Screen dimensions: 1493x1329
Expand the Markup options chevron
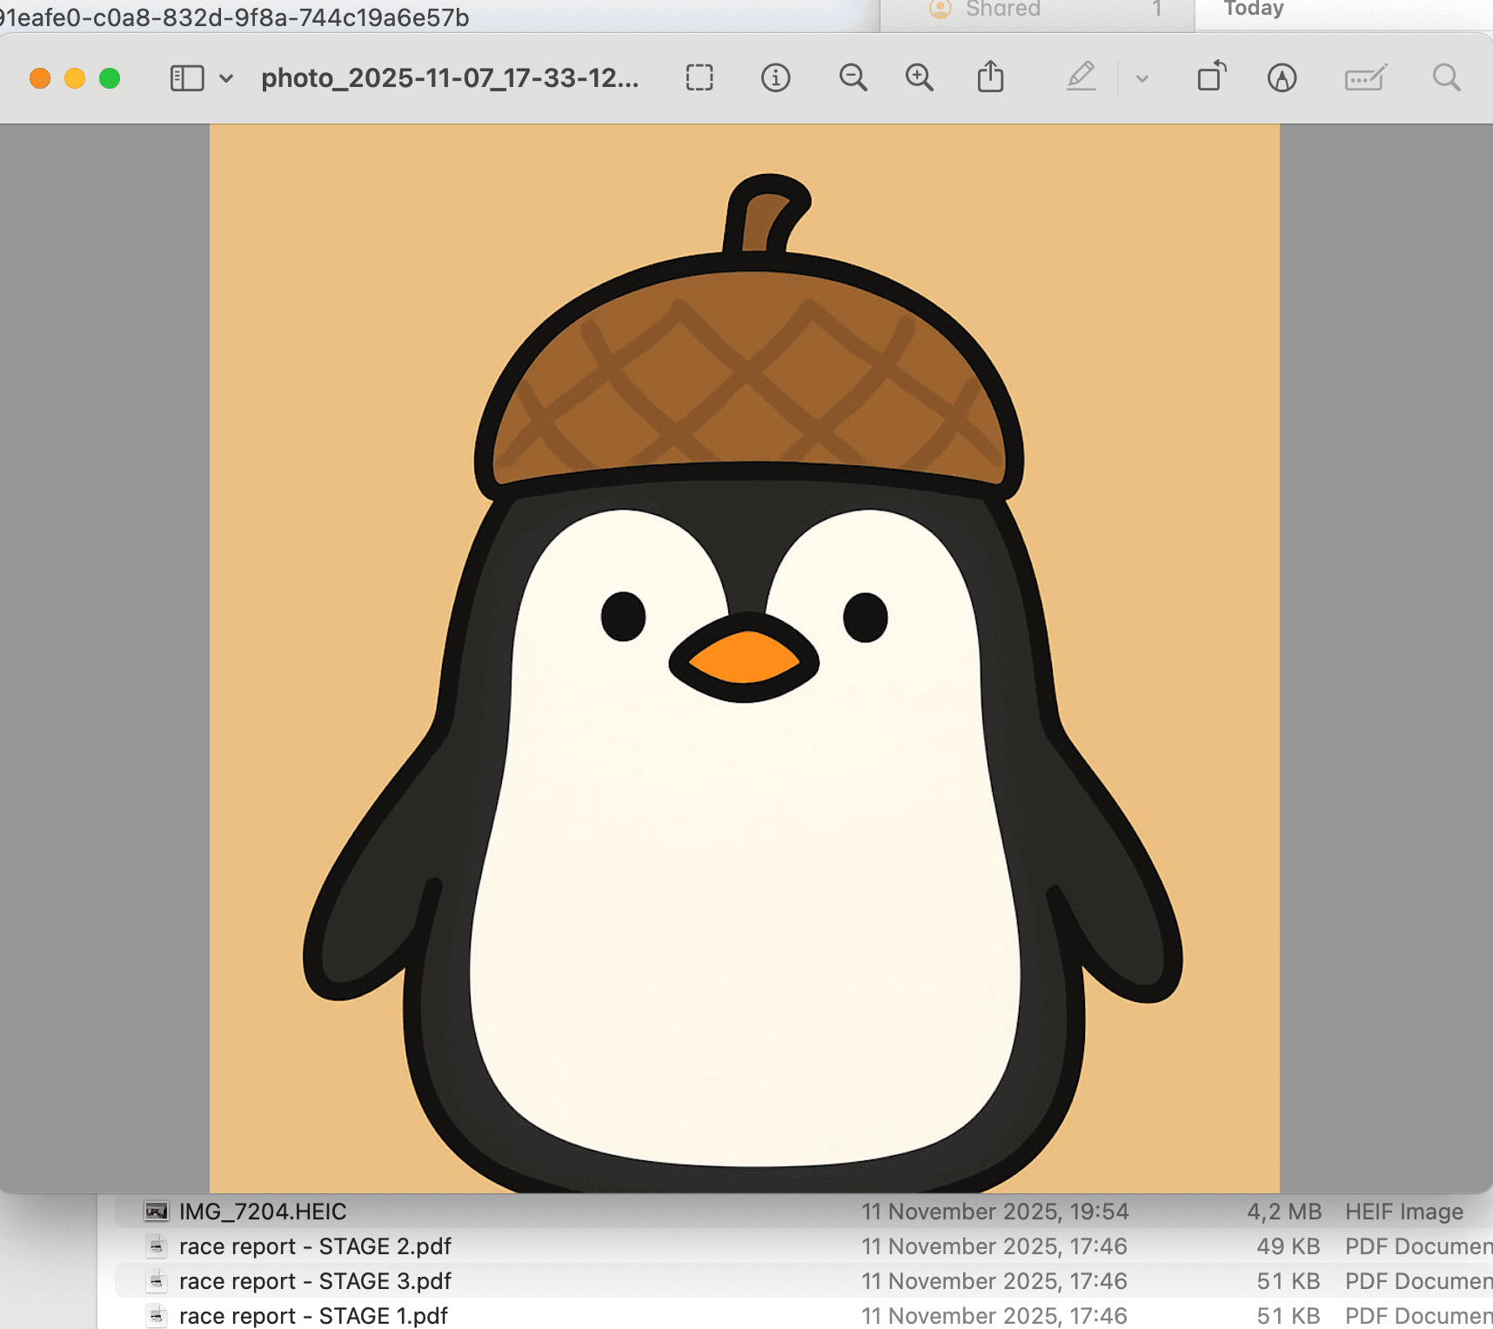[1142, 77]
